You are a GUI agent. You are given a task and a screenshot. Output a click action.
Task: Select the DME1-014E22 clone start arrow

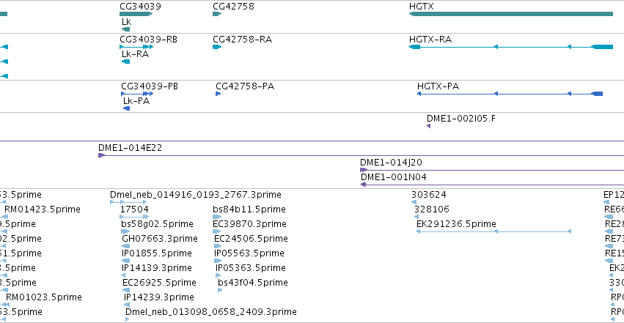[101, 155]
